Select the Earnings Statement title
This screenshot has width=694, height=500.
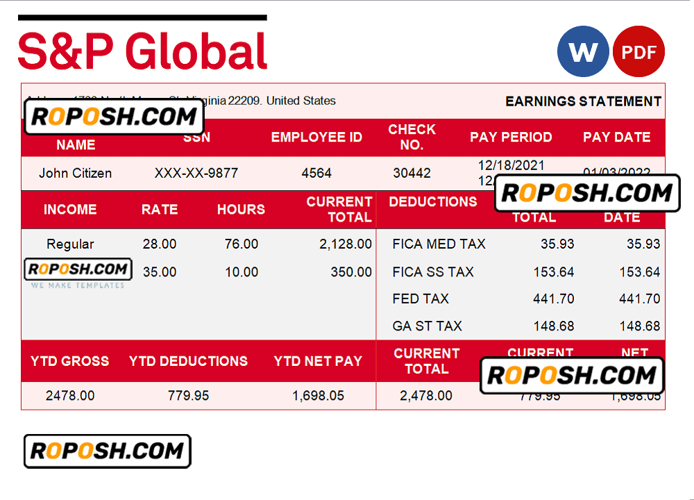(583, 101)
